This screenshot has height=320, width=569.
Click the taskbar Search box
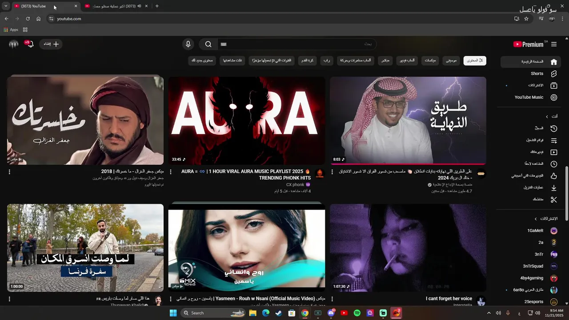point(213,313)
